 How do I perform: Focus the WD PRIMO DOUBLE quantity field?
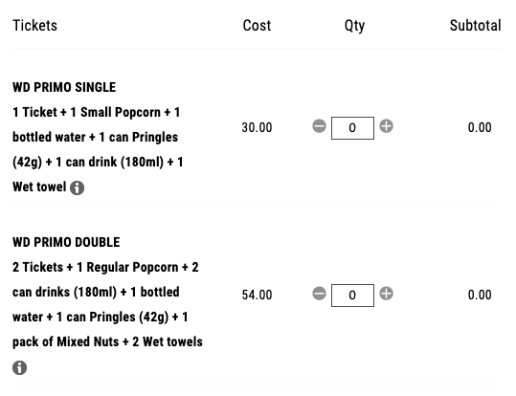point(352,296)
